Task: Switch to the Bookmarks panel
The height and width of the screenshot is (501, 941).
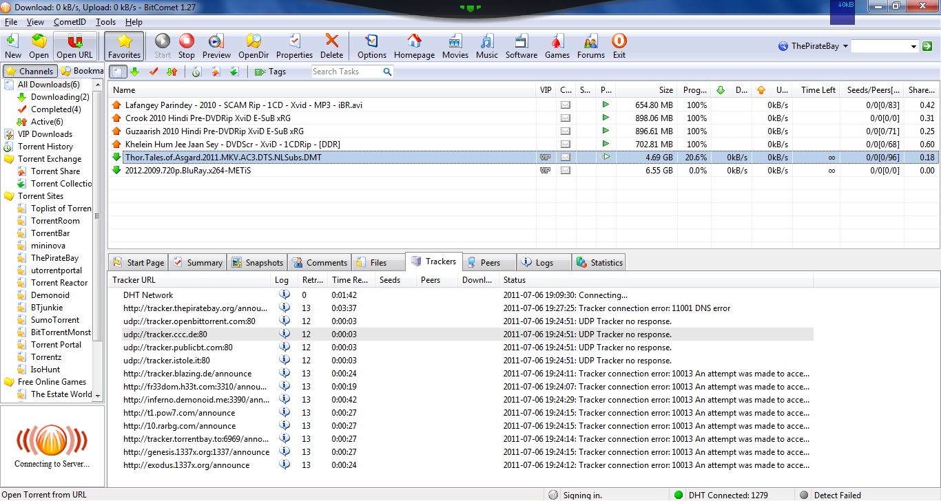Action: pos(81,70)
